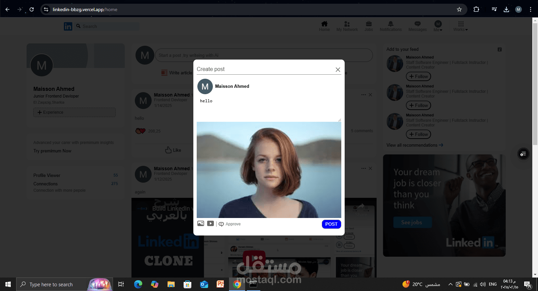
Task: Open File Explorer from the taskbar
Action: [x=171, y=284]
